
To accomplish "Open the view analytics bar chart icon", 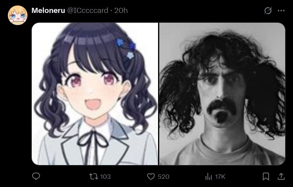I will click(209, 176).
